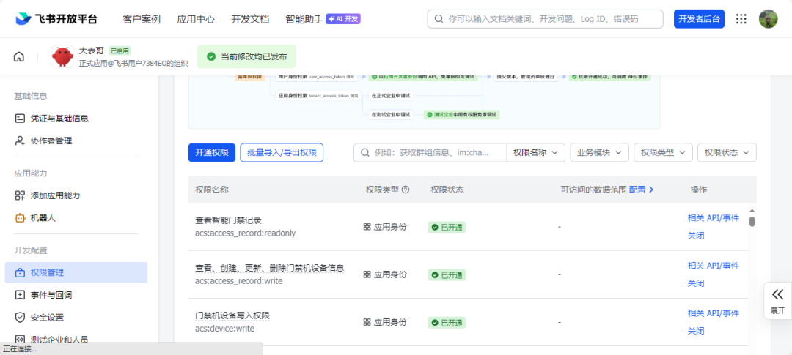Click the 当前修改均已发布 notification
792x355 pixels.
[x=246, y=56]
